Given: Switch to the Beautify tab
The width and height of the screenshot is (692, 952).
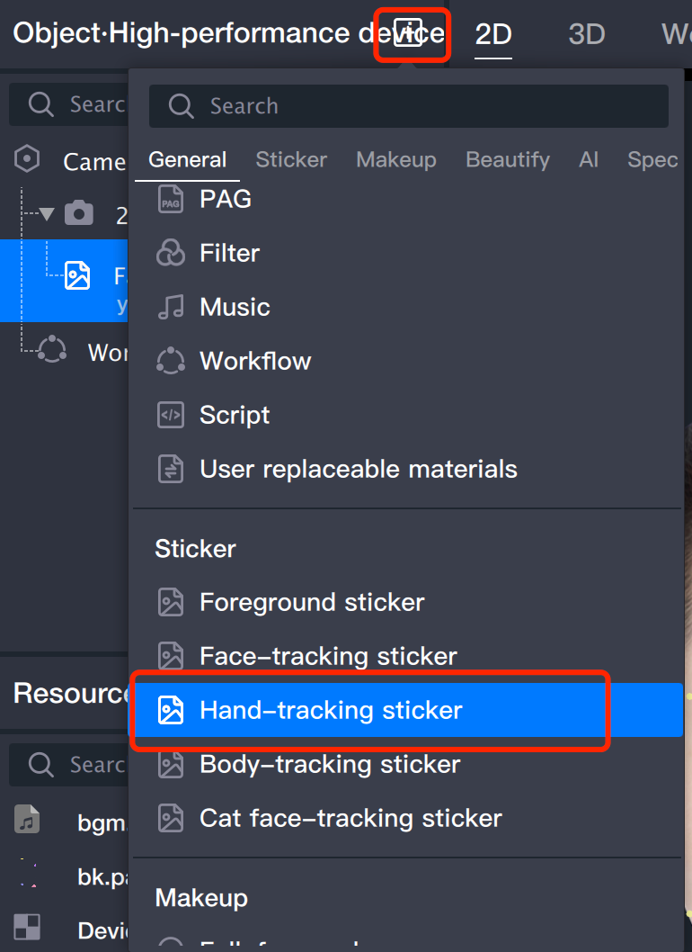Looking at the screenshot, I should pos(507,160).
